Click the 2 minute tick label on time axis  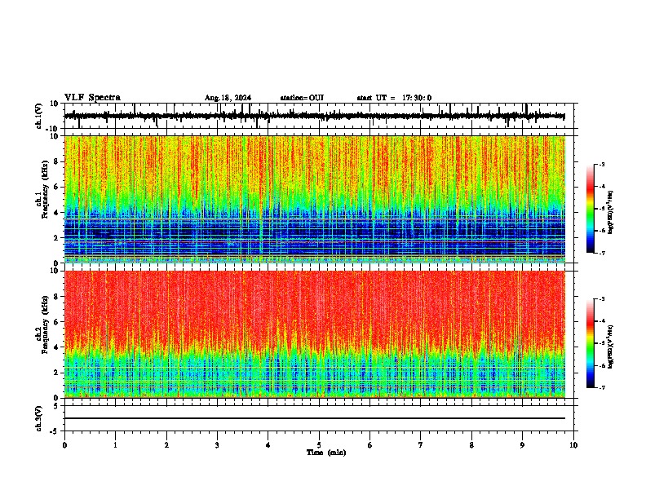(166, 444)
